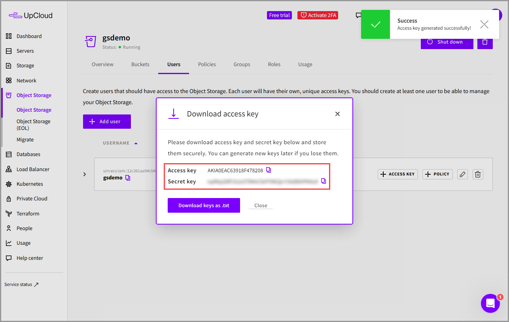Open the live chat bubble widget
Viewport: 509px width, 322px height.
pos(490,303)
